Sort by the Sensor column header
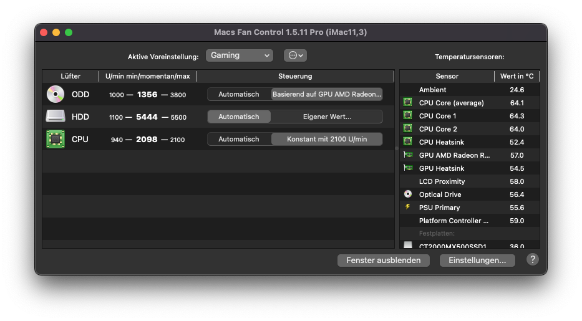The image size is (582, 321). 447,76
